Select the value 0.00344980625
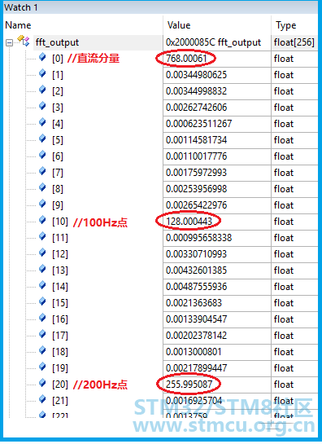This screenshot has width=322, height=444. point(196,75)
